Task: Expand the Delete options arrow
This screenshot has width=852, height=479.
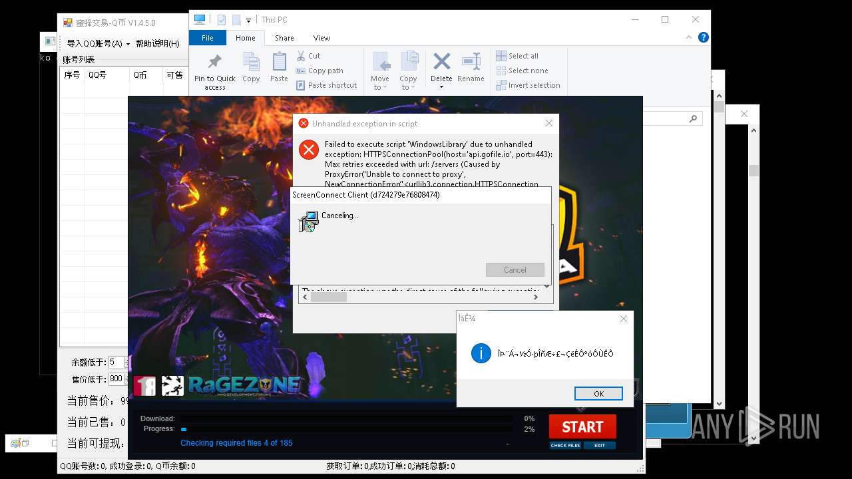Action: coord(441,87)
